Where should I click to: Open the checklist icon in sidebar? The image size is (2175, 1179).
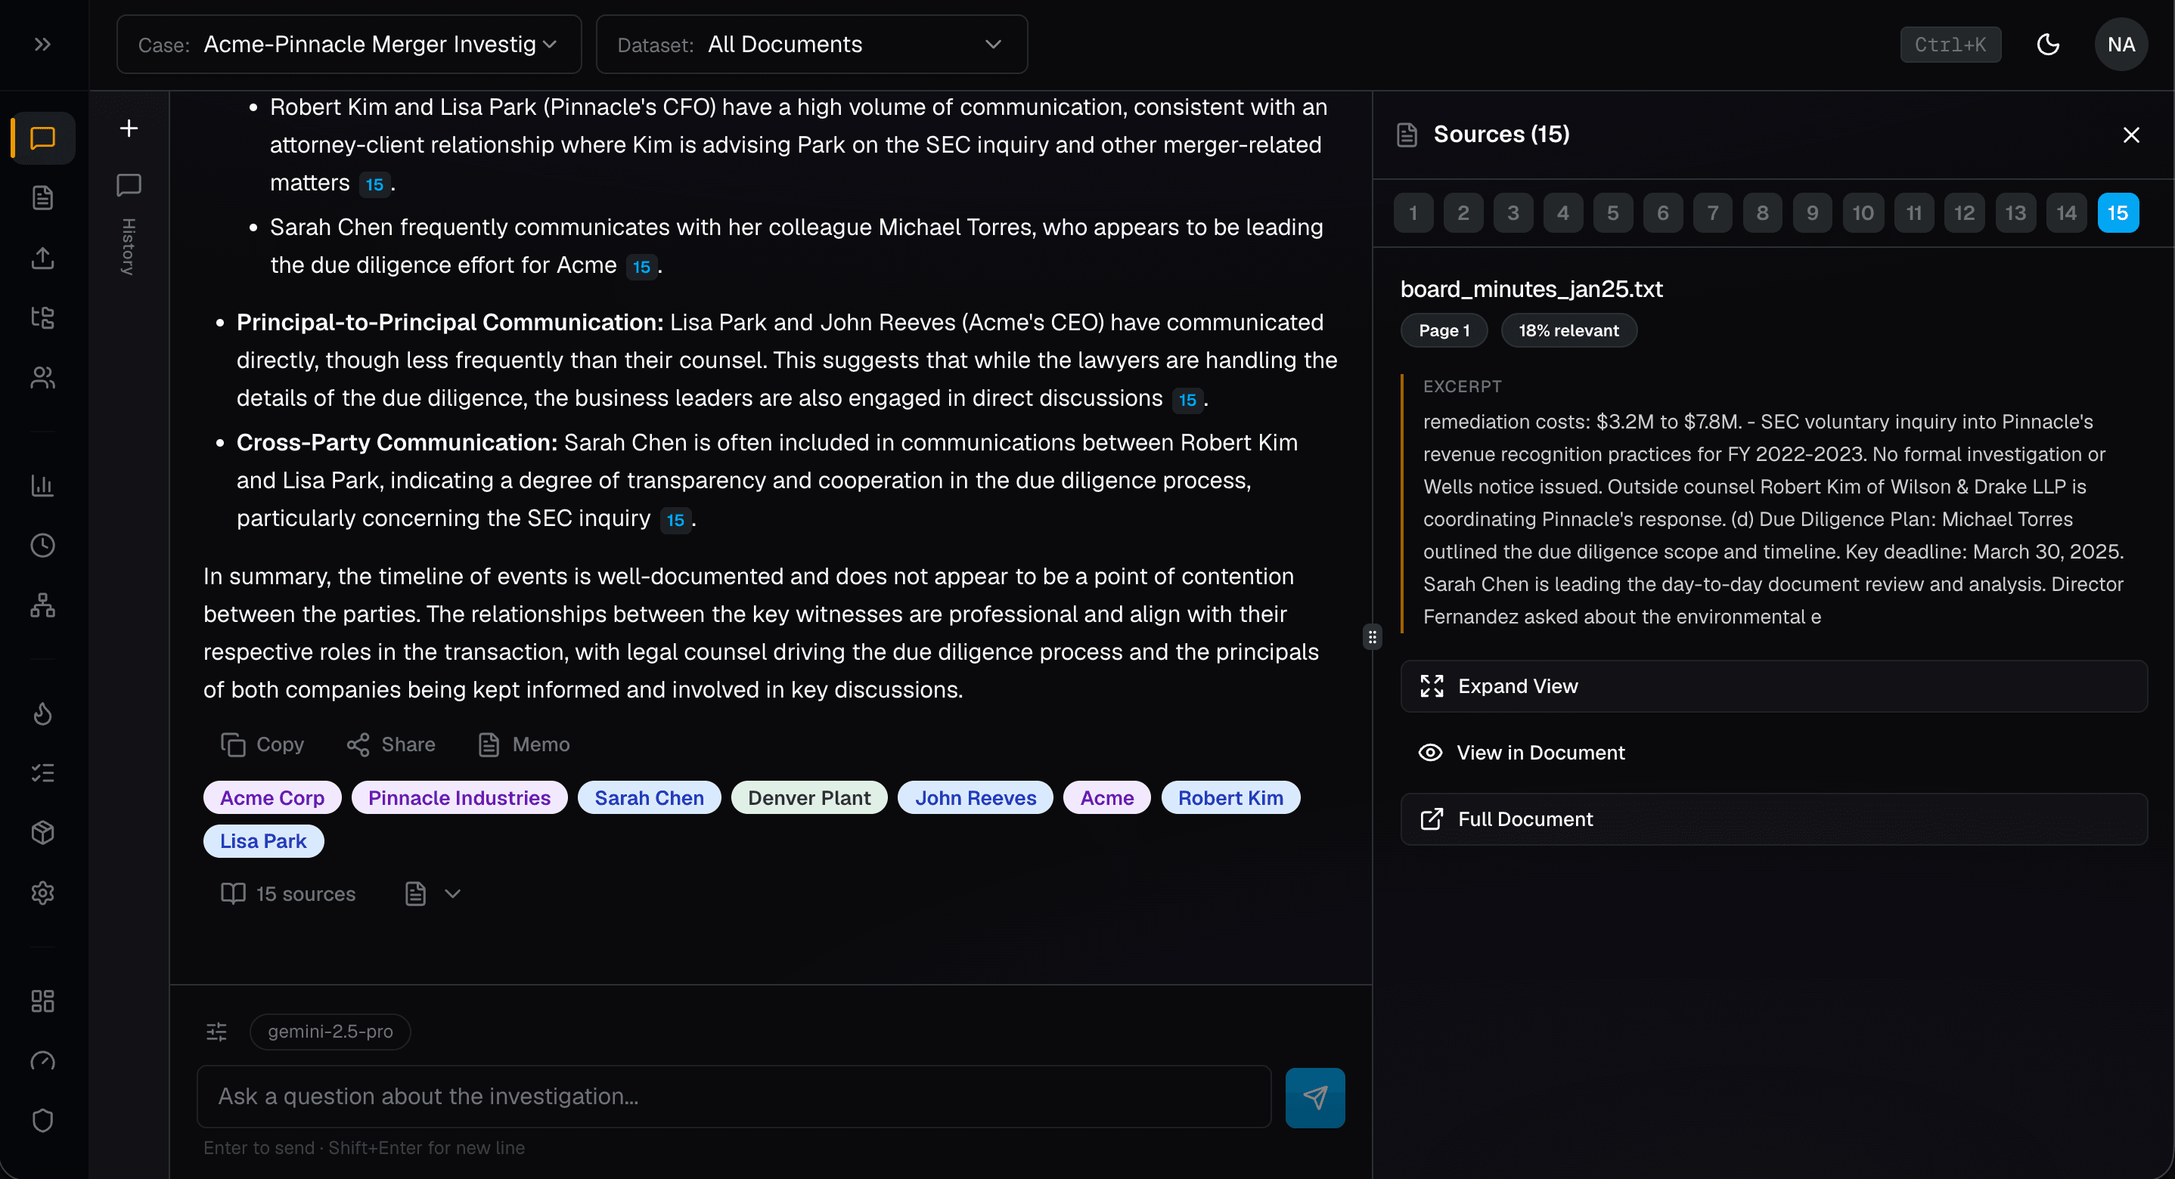point(43,773)
